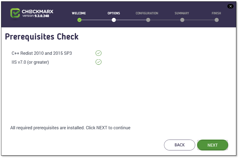
Task: Click the gray Finish step circle
Action: tap(217, 20)
